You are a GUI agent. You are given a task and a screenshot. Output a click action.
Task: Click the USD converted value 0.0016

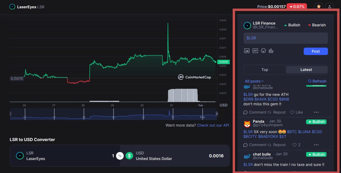[216, 156]
